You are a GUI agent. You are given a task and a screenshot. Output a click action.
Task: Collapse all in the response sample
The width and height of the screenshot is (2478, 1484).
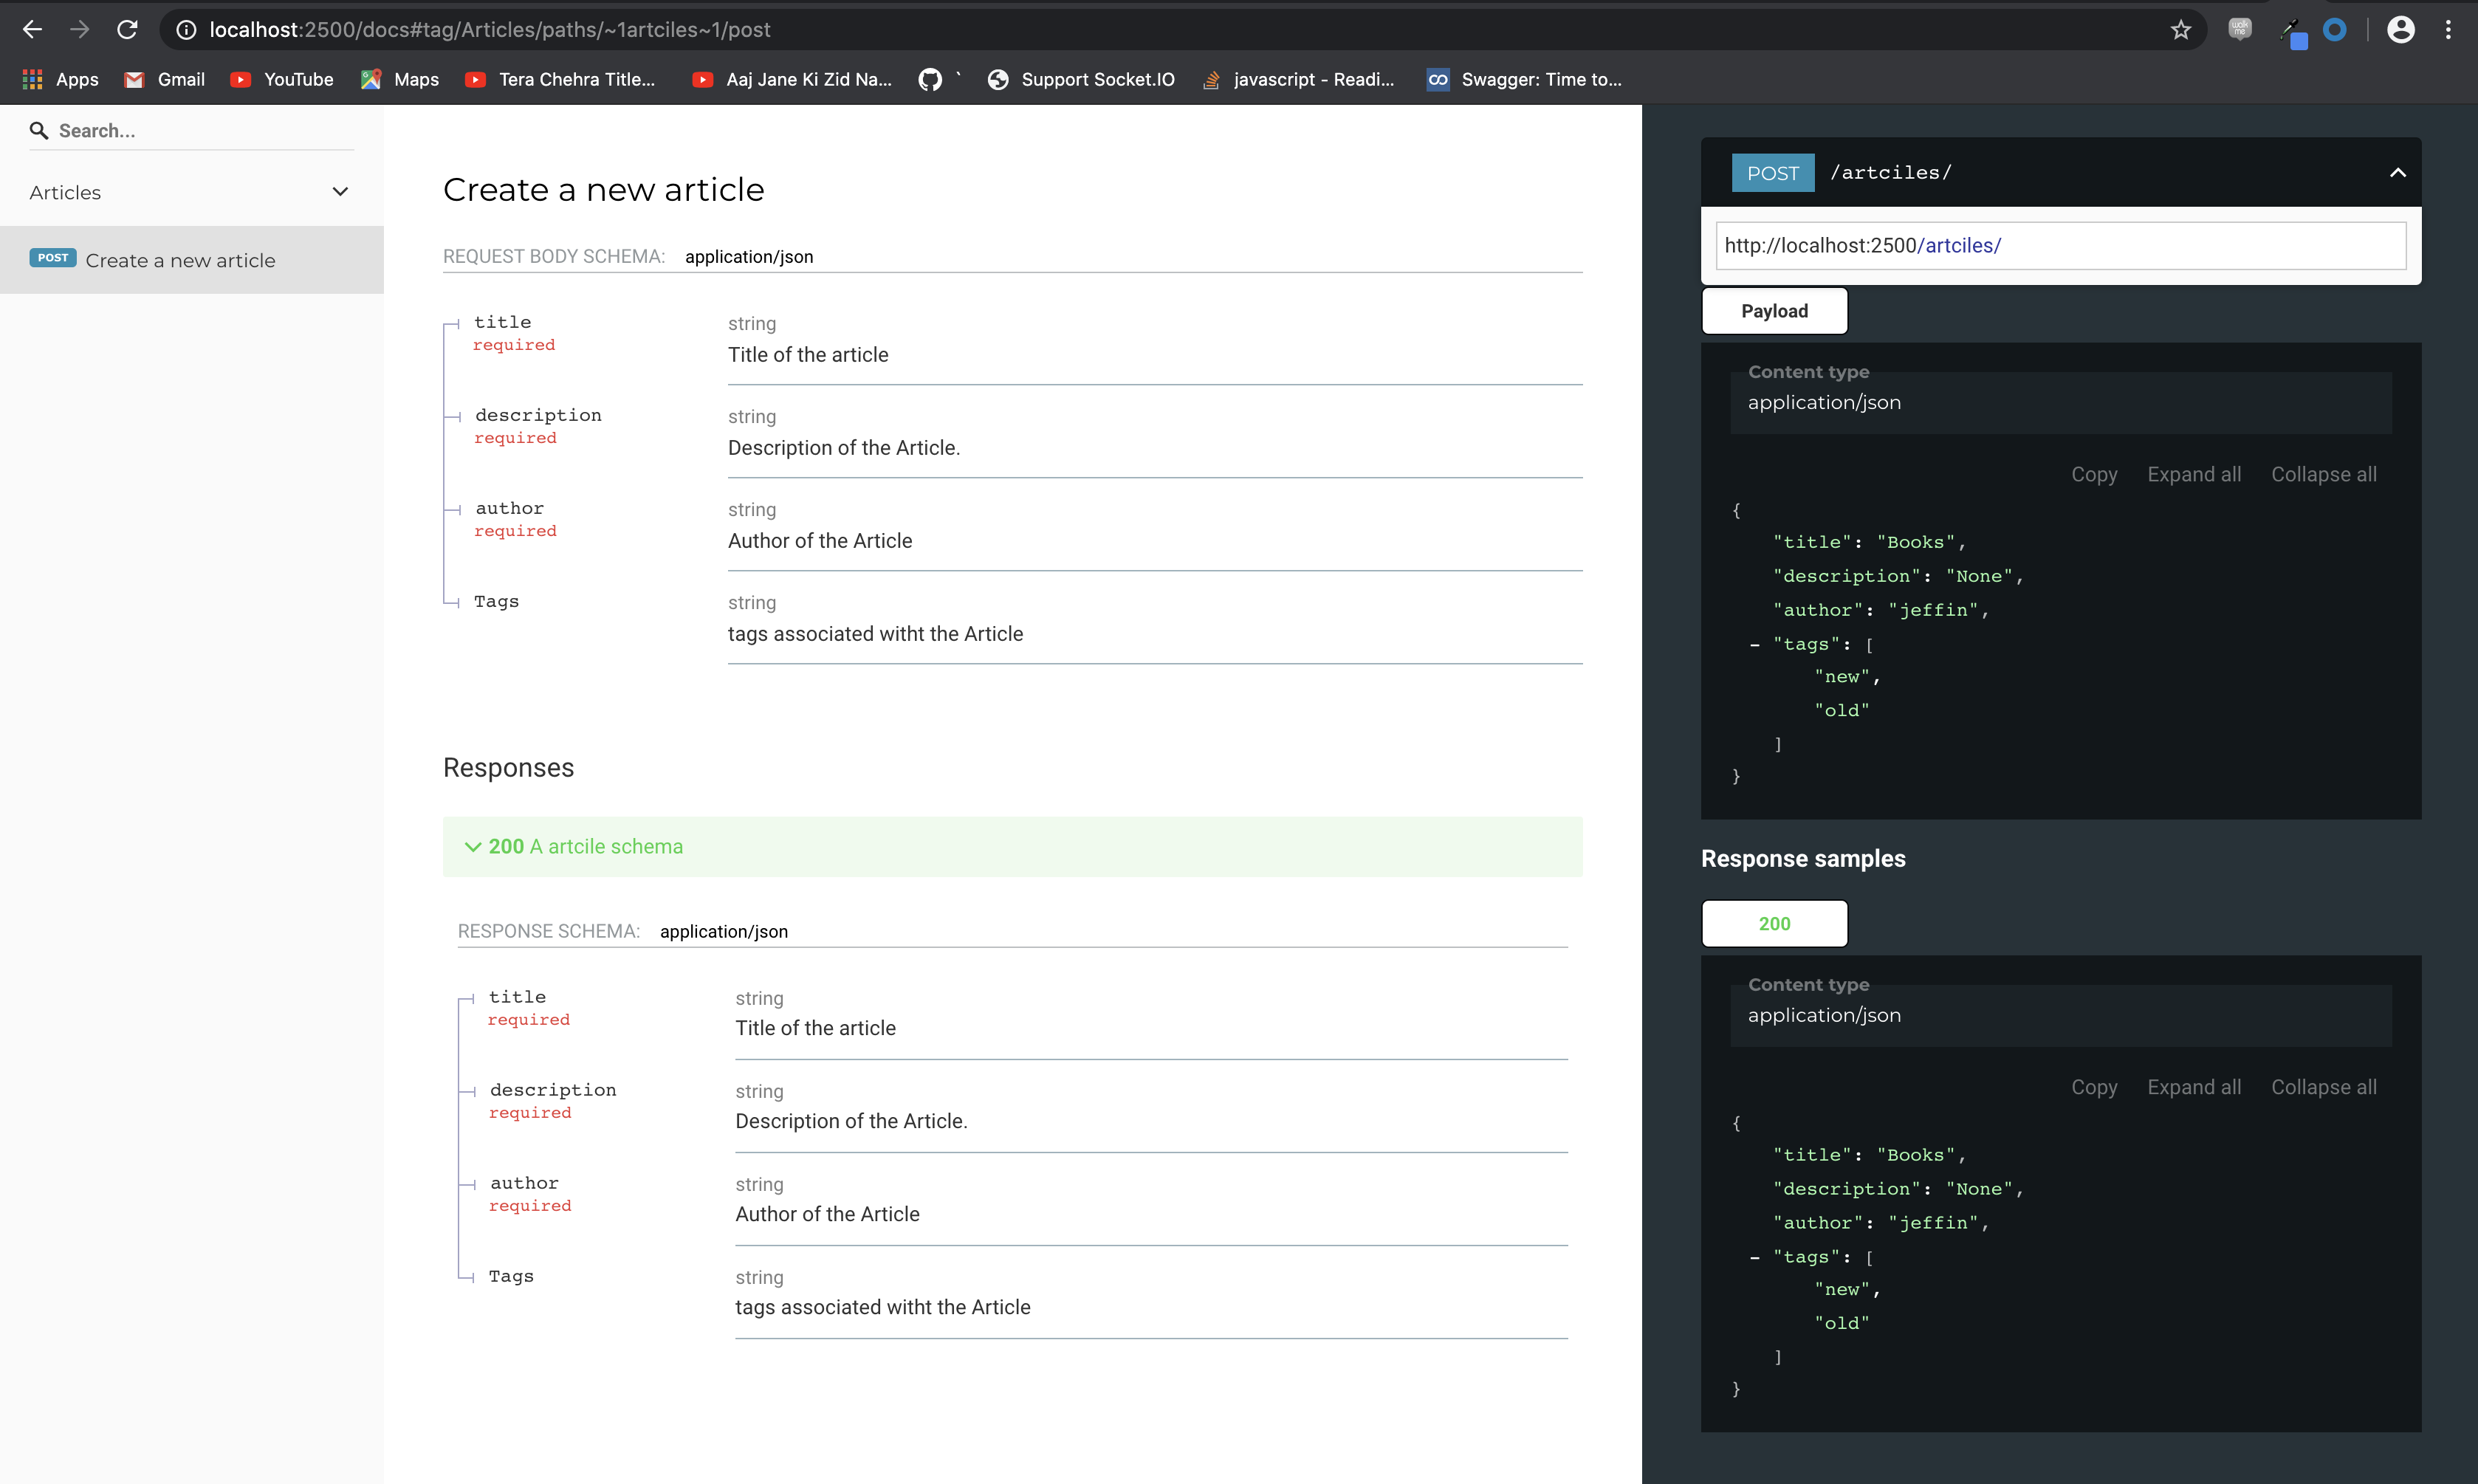[x=2323, y=1088]
